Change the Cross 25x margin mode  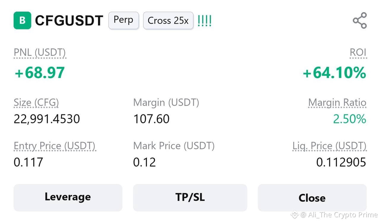[x=168, y=20]
